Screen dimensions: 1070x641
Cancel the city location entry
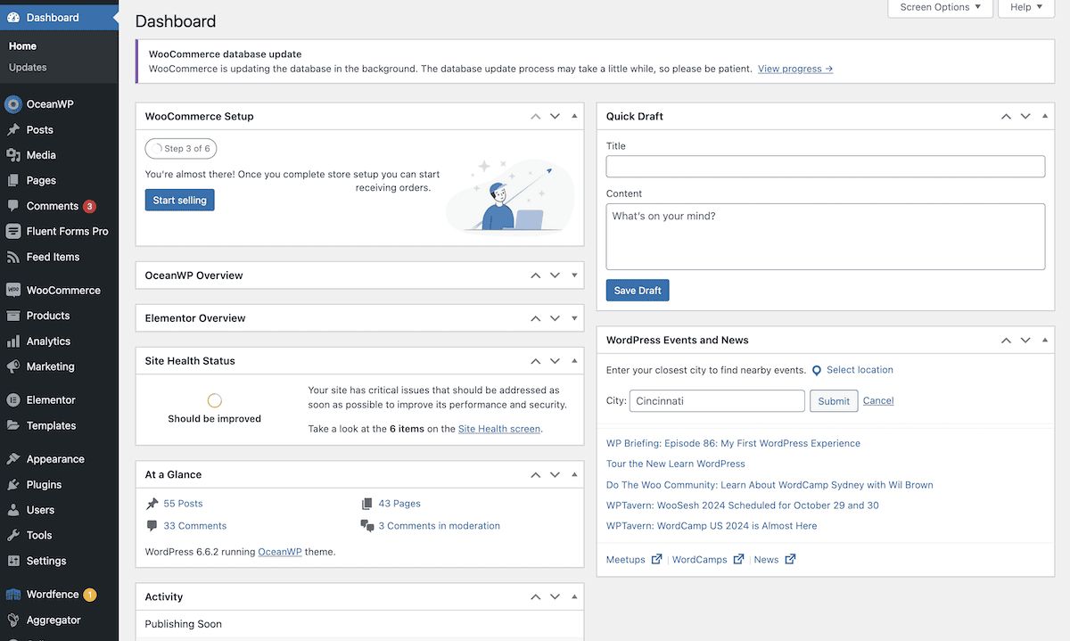click(x=878, y=401)
